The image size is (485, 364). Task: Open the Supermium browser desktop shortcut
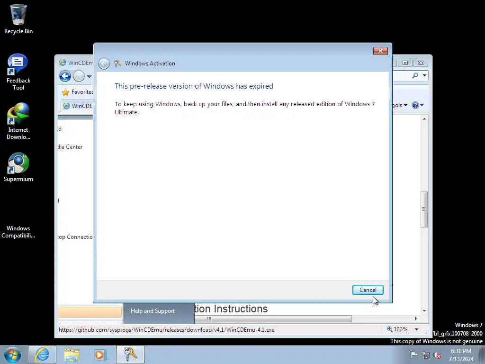tap(18, 167)
